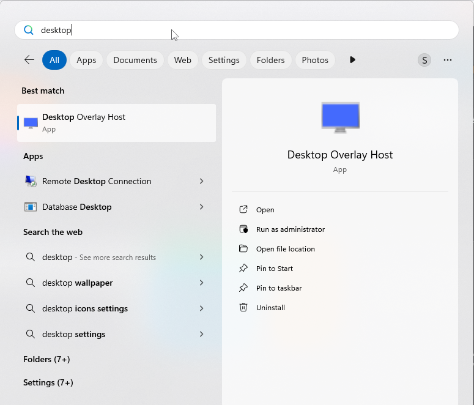Image resolution: width=474 pixels, height=405 pixels.
Task: Expand Remote Desktop Connection chevron
Action: click(202, 181)
